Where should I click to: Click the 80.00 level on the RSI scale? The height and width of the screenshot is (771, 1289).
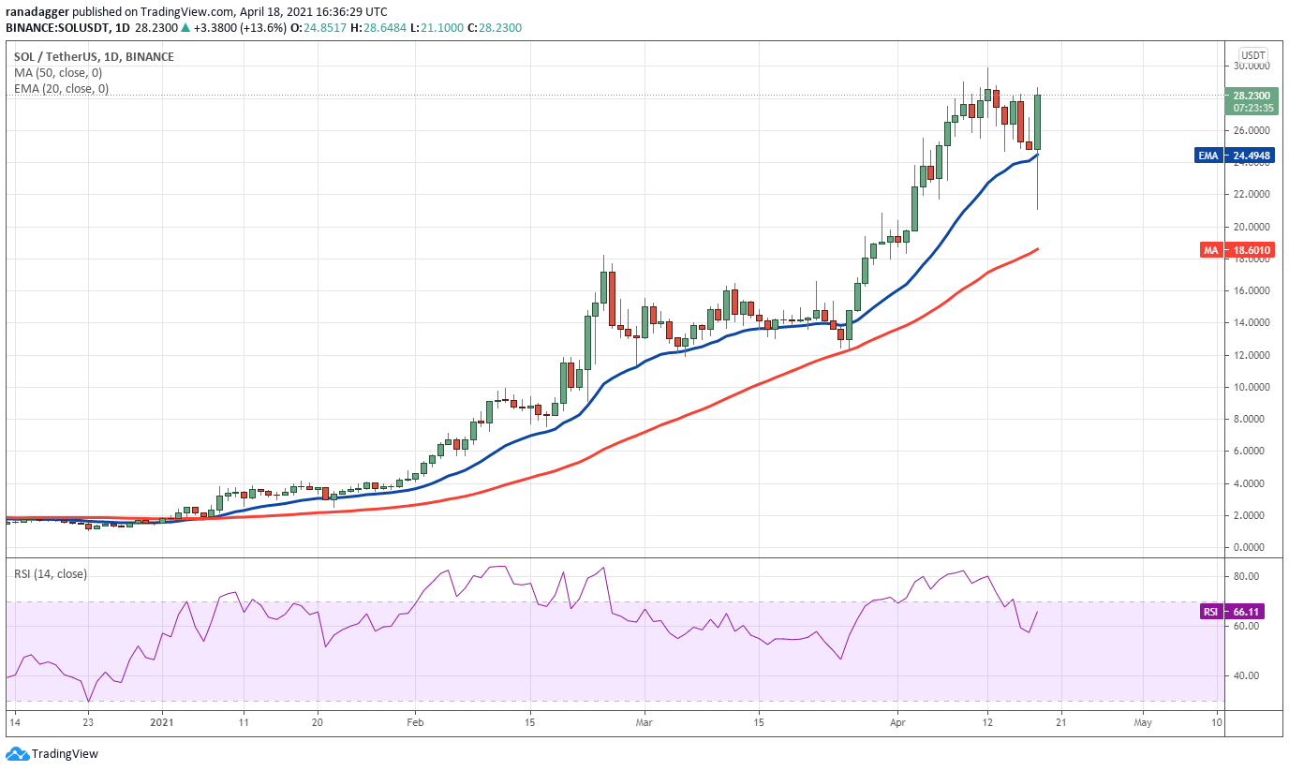pos(1247,576)
